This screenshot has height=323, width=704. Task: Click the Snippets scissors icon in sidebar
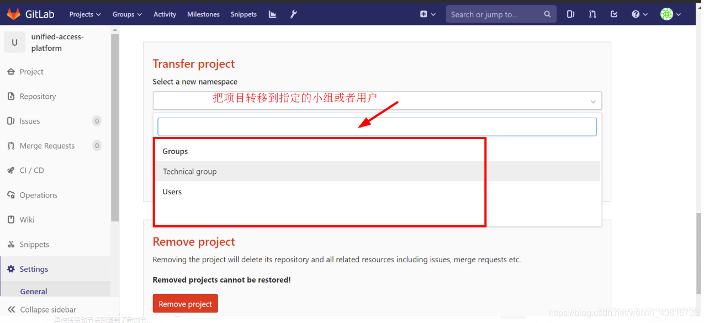(10, 245)
